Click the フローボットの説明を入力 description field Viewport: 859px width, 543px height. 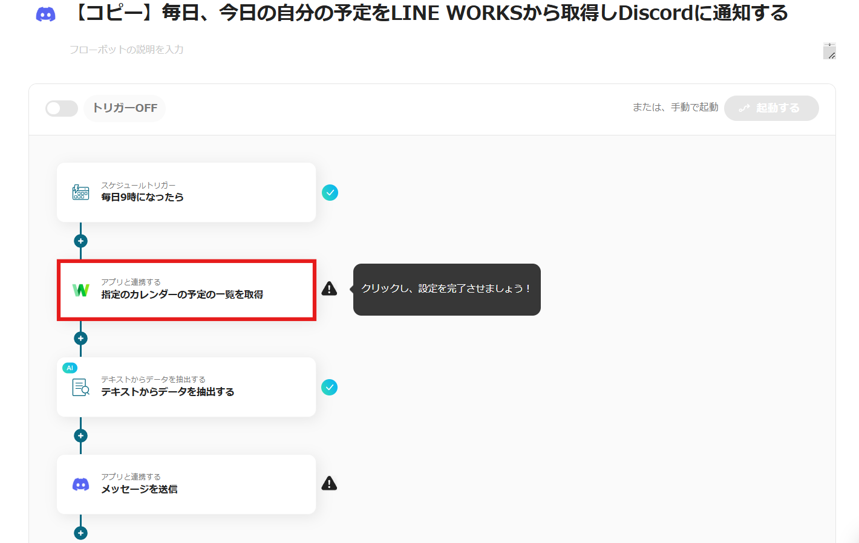(451, 50)
